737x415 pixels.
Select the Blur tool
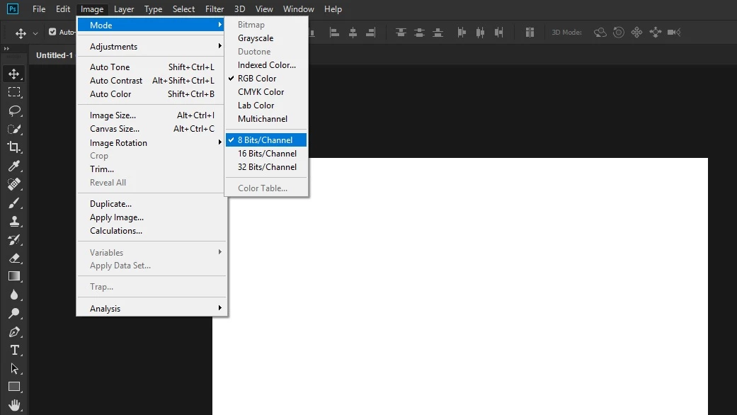pyautogui.click(x=14, y=295)
